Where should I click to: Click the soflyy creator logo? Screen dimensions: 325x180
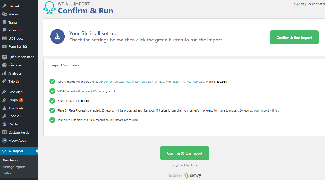[193, 176]
